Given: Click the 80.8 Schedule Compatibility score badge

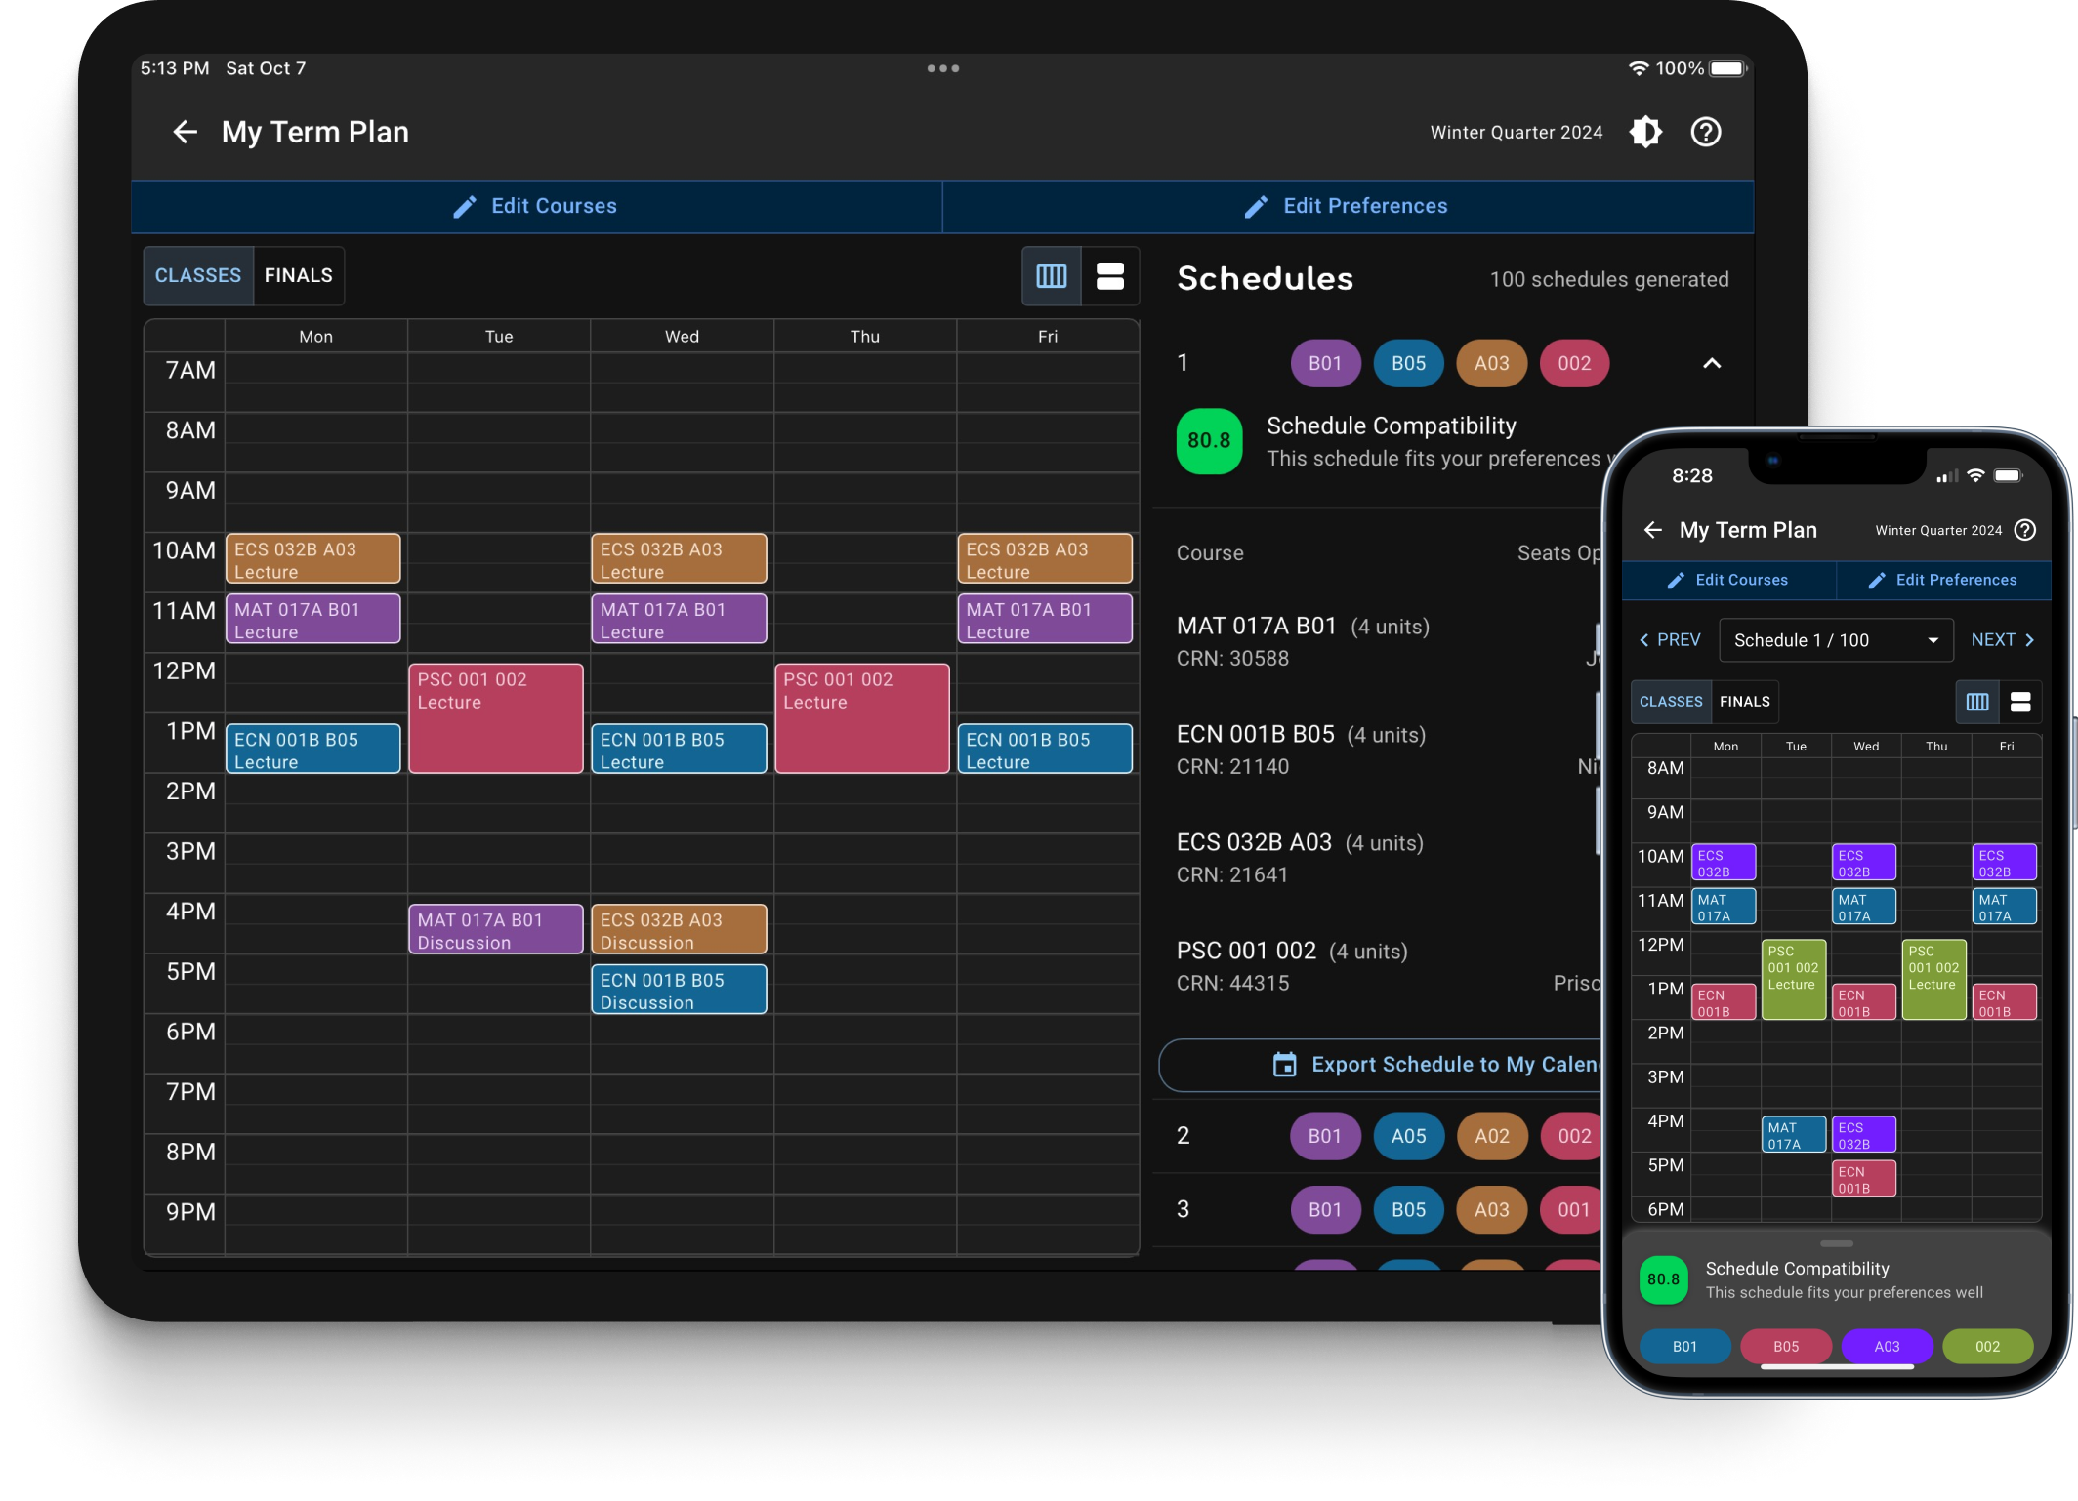Looking at the screenshot, I should pos(1209,441).
